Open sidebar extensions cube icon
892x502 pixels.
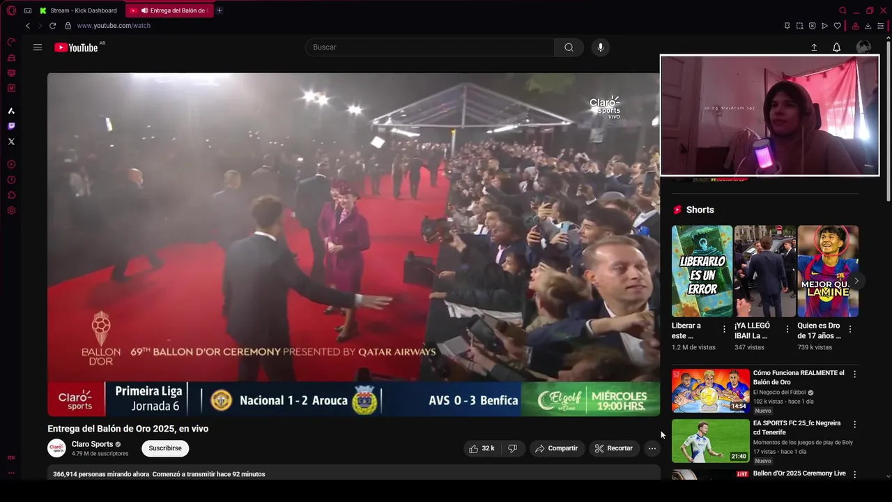click(11, 195)
